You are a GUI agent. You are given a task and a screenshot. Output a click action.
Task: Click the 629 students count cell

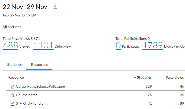point(148,86)
